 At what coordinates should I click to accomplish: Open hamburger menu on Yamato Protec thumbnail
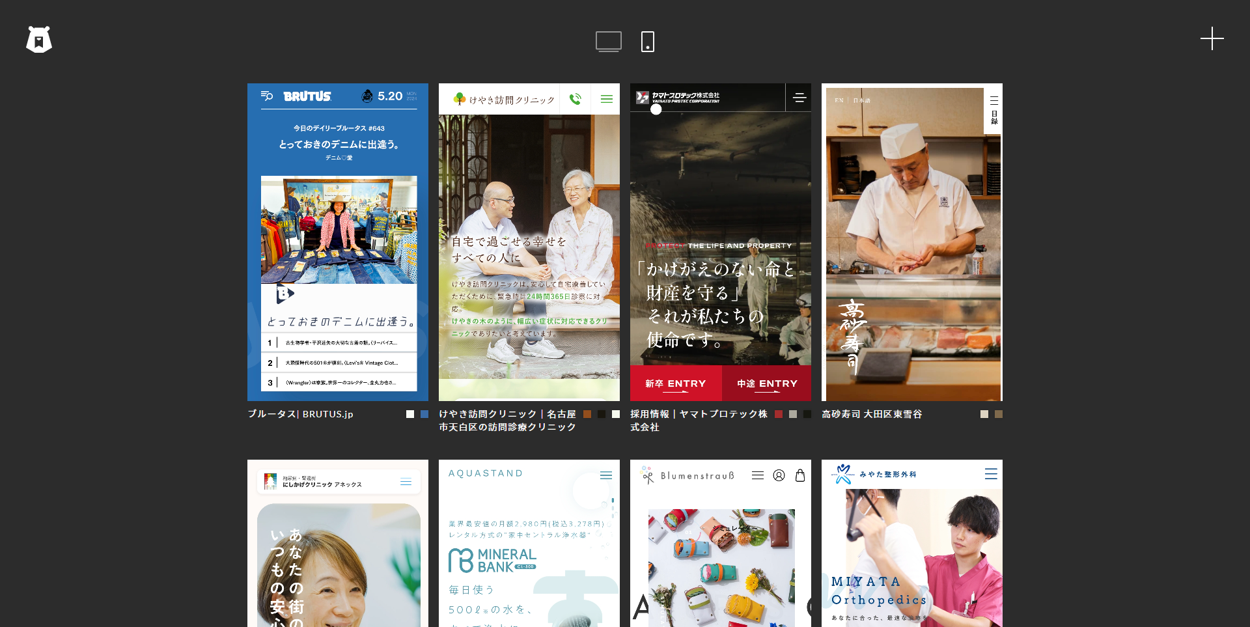tap(799, 98)
